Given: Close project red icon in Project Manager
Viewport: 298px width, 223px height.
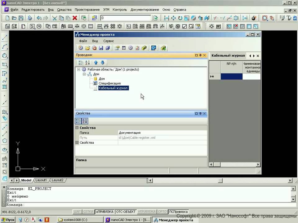Looking at the screenshot, I should tap(94, 48).
